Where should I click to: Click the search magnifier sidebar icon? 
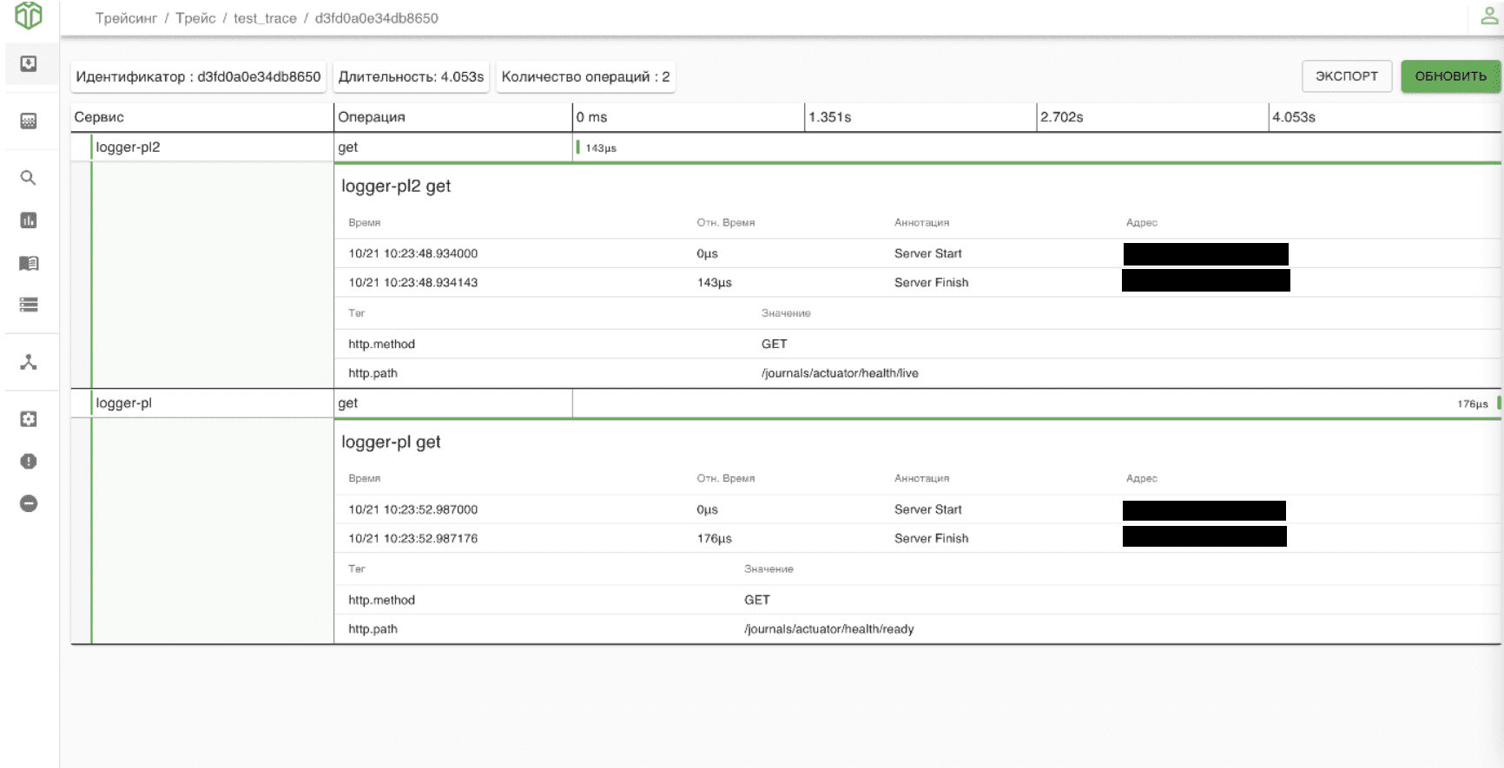tap(29, 178)
